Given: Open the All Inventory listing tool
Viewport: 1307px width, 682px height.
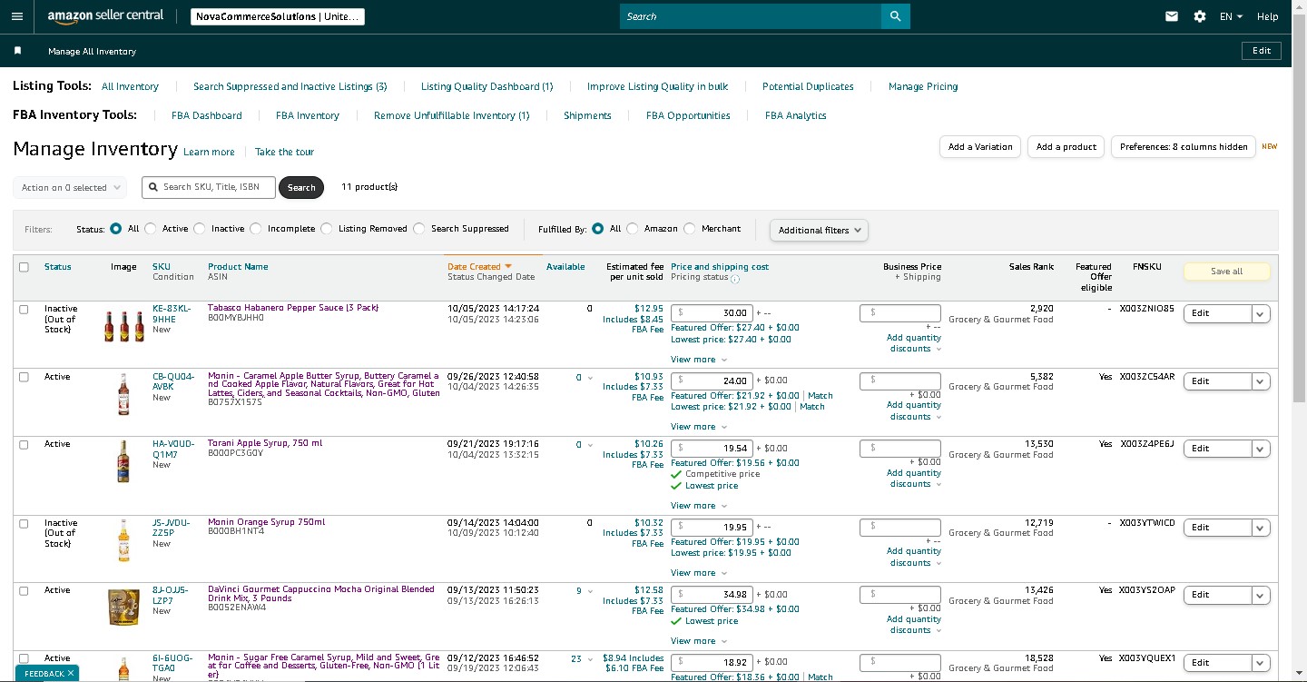Looking at the screenshot, I should click(130, 86).
